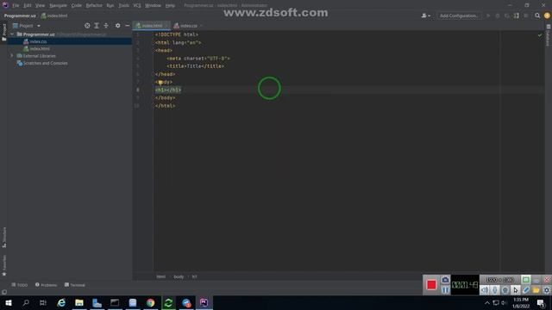The height and width of the screenshot is (310, 552).
Task: Toggle recorder mouse cursor capture
Action: [x=516, y=290]
